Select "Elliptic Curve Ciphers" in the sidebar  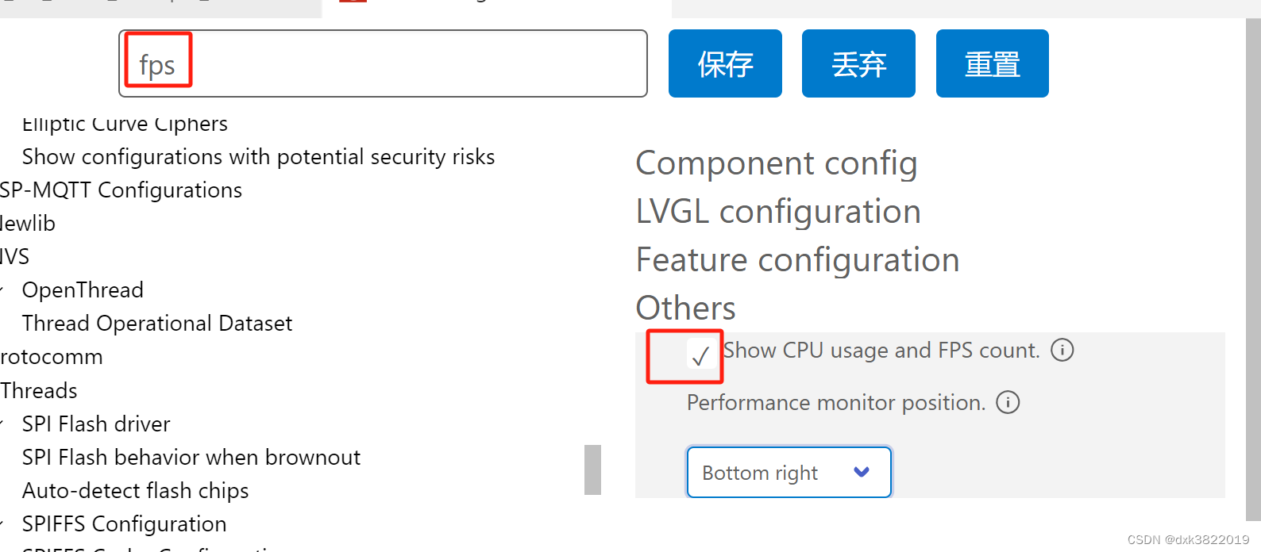(x=125, y=123)
